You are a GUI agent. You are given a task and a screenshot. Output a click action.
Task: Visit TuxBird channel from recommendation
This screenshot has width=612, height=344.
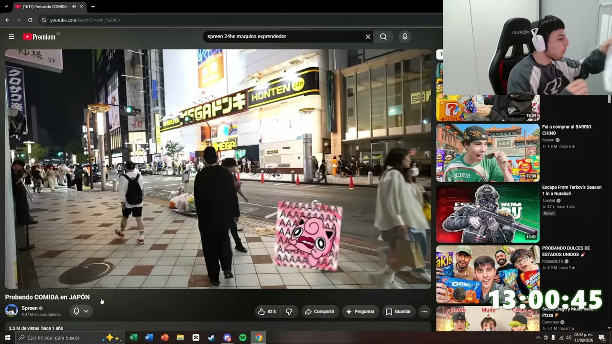548,201
